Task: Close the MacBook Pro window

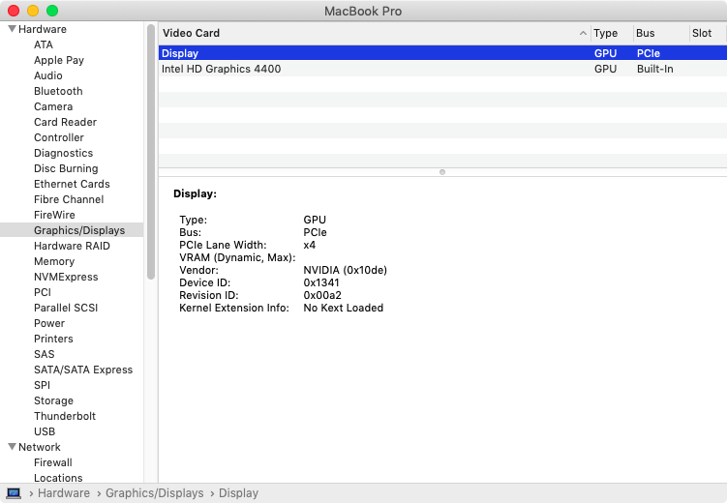Action: [14, 11]
